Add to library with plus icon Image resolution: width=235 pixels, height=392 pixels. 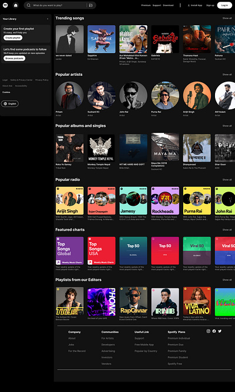click(48, 19)
